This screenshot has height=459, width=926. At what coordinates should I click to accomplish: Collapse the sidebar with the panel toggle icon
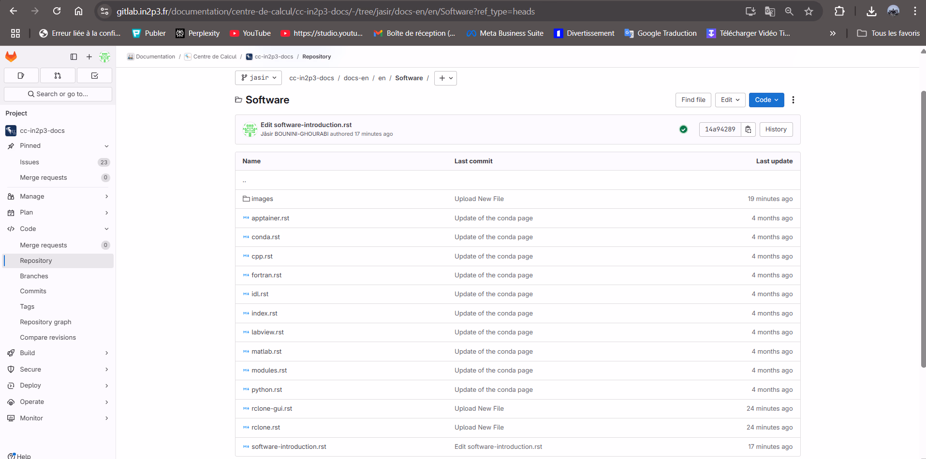pyautogui.click(x=73, y=57)
